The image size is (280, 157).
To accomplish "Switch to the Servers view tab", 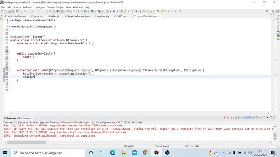I will (10, 118).
